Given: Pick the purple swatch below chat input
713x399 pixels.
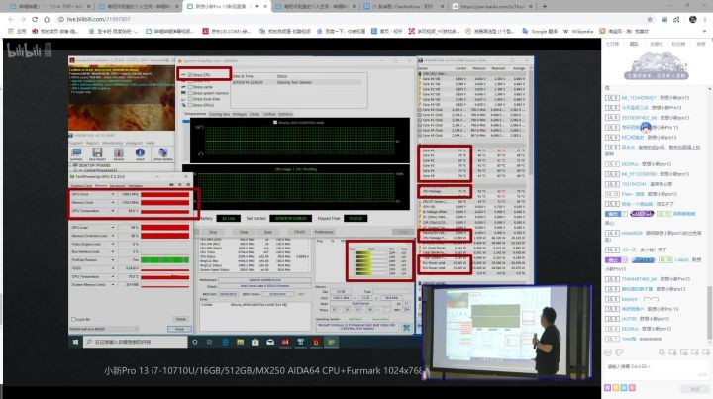Looking at the screenshot, I should [607, 388].
